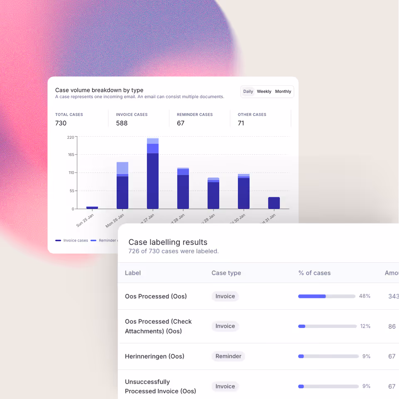Click the 48% progress bar
Viewport: 399px width, 399px height.
327,296
